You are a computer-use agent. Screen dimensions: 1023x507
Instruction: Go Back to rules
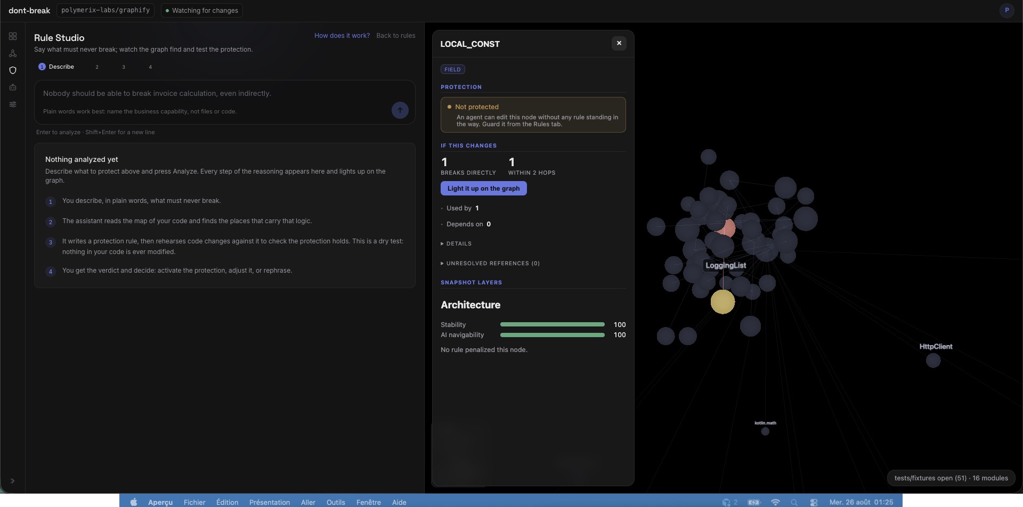coord(396,36)
